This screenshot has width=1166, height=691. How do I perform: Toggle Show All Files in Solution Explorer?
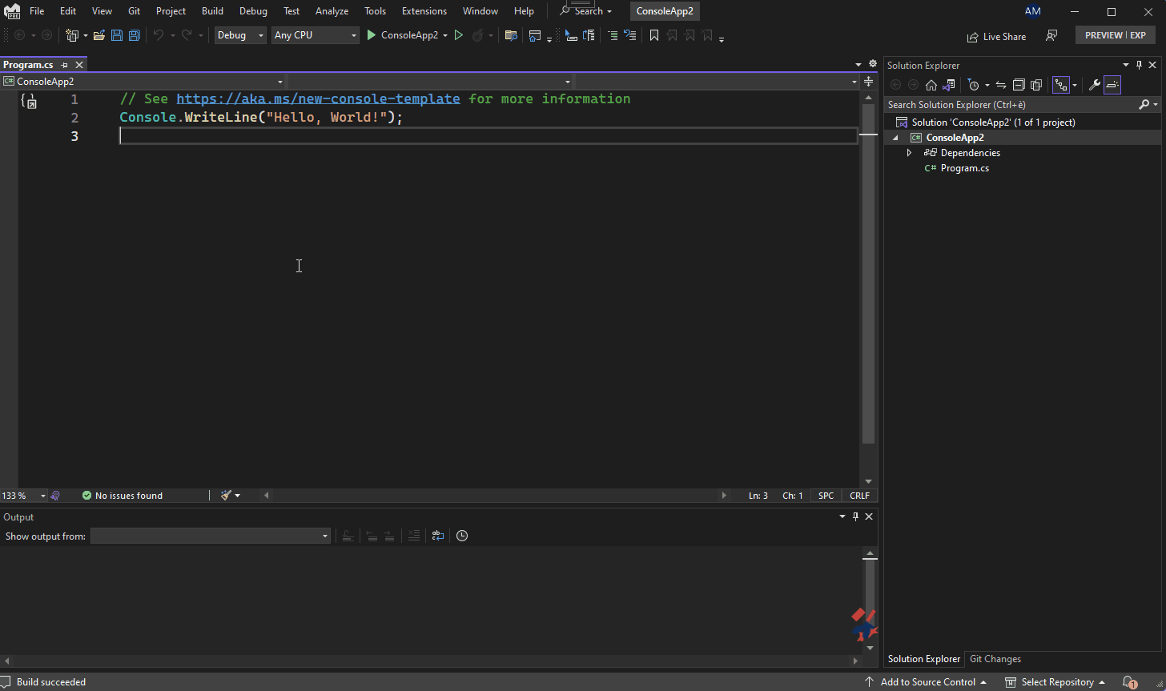click(1036, 85)
